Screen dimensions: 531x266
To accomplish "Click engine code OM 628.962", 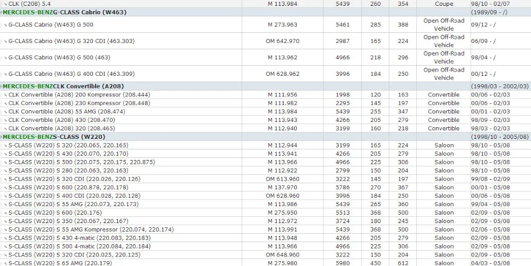I will (282, 74).
